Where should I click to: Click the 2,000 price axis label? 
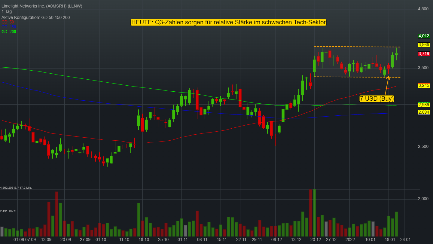[x=423, y=199]
